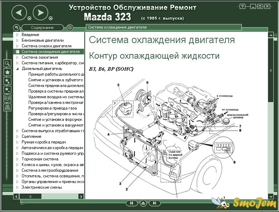Expand Система зажигания node
This screenshot has height=212, width=279.
[x=17, y=58]
